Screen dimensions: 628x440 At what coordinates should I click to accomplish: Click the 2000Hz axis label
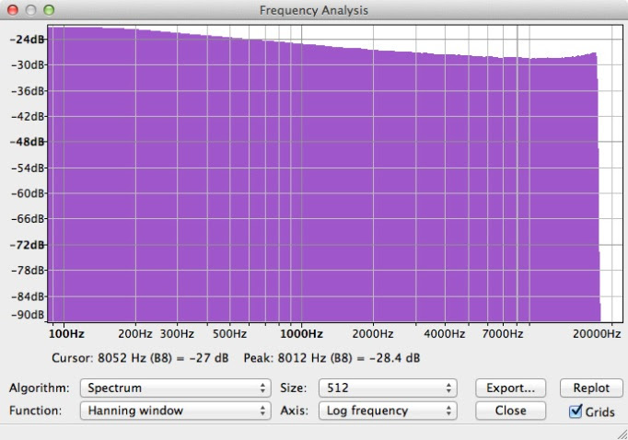(373, 334)
